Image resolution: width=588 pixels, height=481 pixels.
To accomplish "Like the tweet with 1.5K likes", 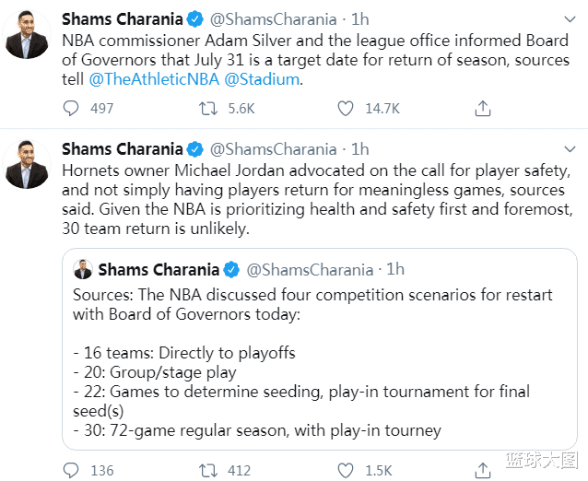I will point(346,470).
